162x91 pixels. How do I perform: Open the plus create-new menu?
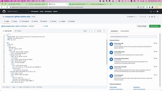coord(154,11)
